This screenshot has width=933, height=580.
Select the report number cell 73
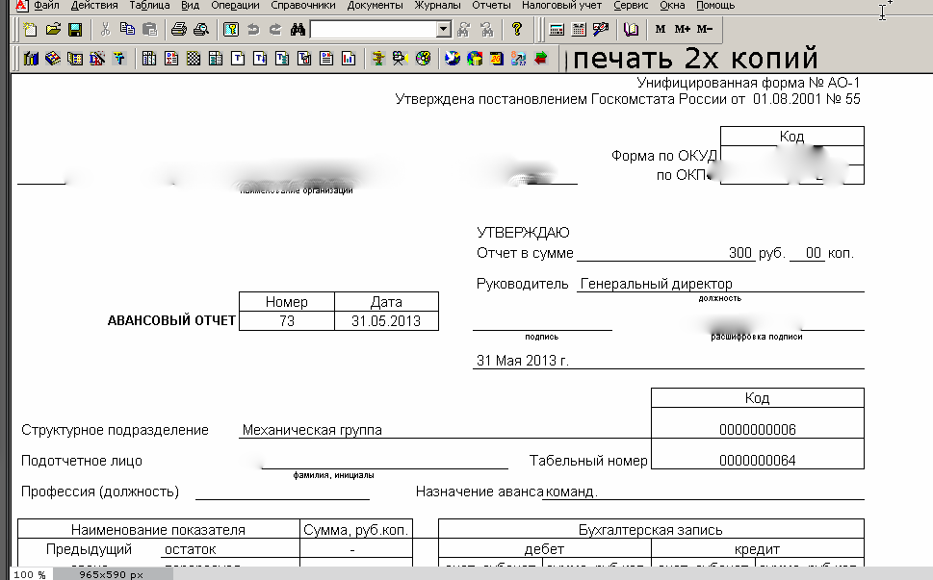click(x=287, y=321)
